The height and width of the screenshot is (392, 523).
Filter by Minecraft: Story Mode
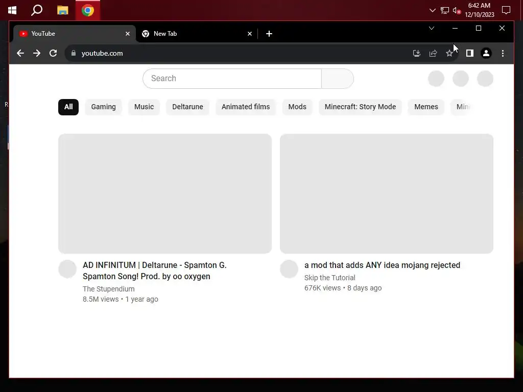pyautogui.click(x=360, y=107)
